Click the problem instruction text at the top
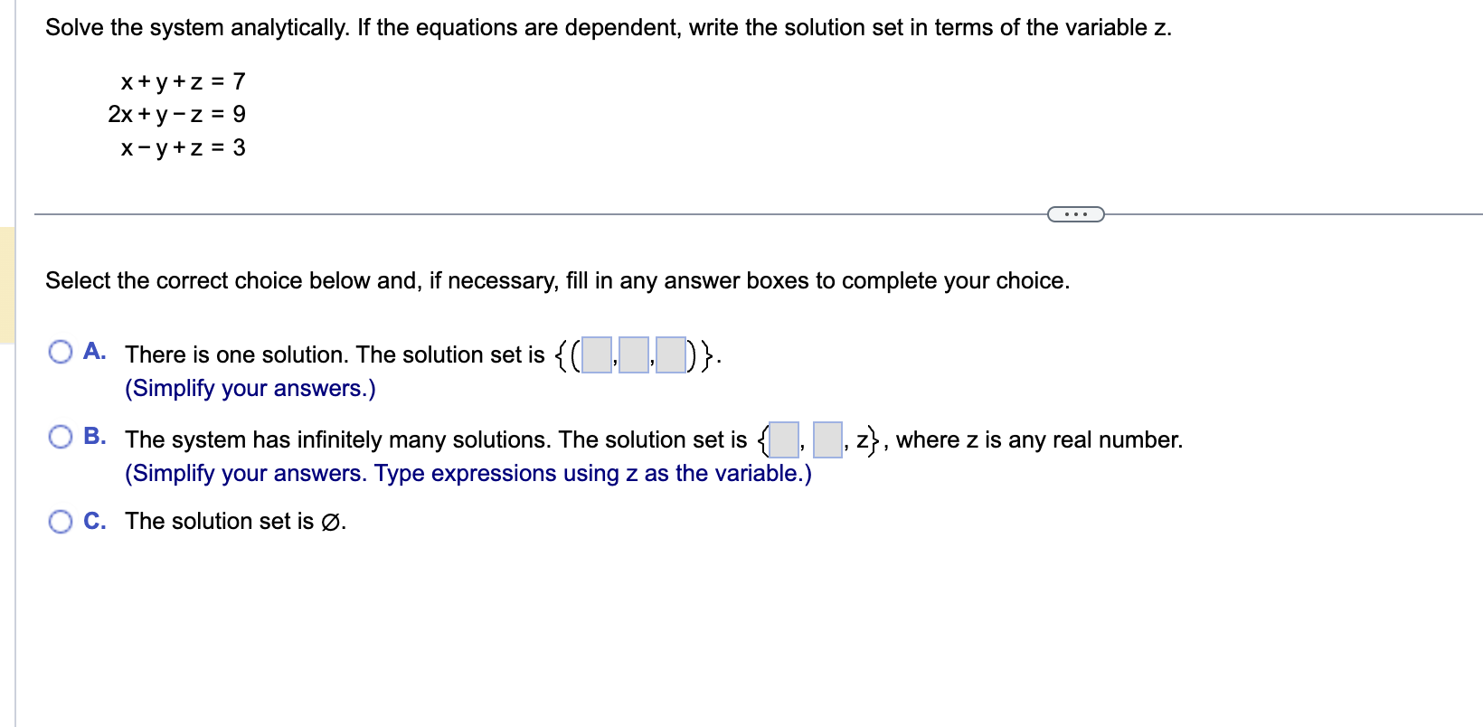Image resolution: width=1483 pixels, height=727 pixels. pos(609,27)
